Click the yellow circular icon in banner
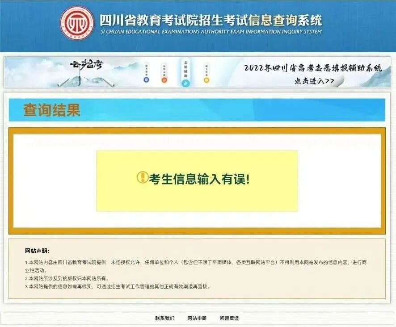The width and height of the screenshot is (396, 327). click(x=206, y=80)
